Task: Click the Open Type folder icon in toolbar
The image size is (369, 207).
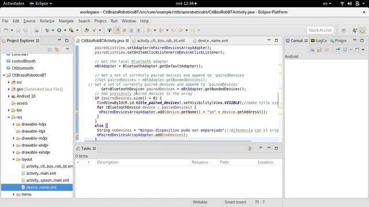Action: (86, 30)
